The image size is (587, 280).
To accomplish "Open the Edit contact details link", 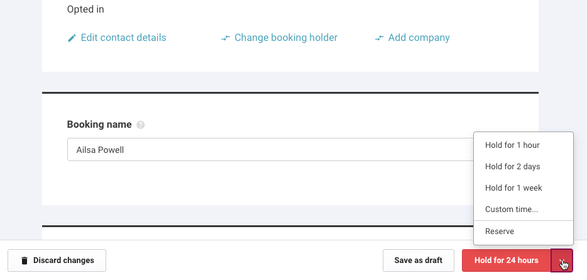I will point(123,38).
